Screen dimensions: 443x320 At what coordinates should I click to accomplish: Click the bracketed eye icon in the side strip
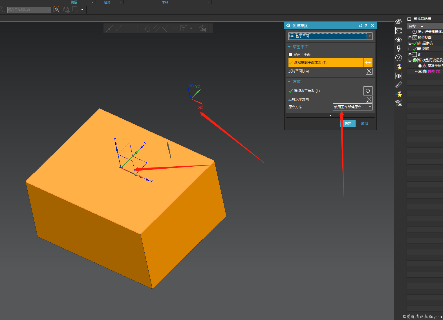398,76
